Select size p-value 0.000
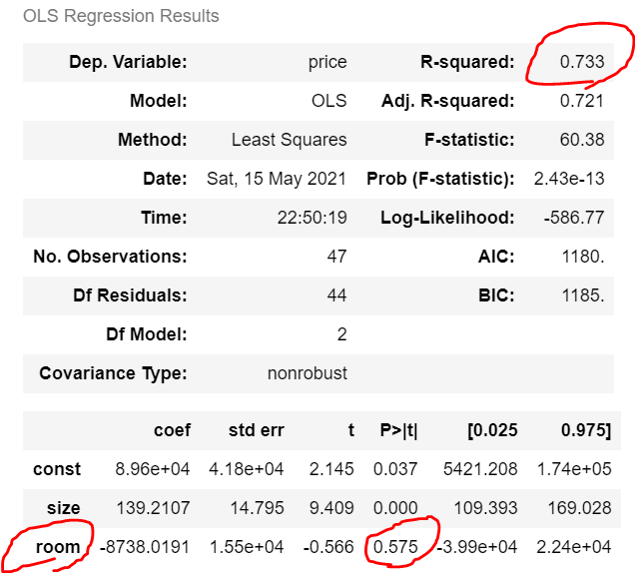Viewport: 635px width, 573px height. point(395,508)
